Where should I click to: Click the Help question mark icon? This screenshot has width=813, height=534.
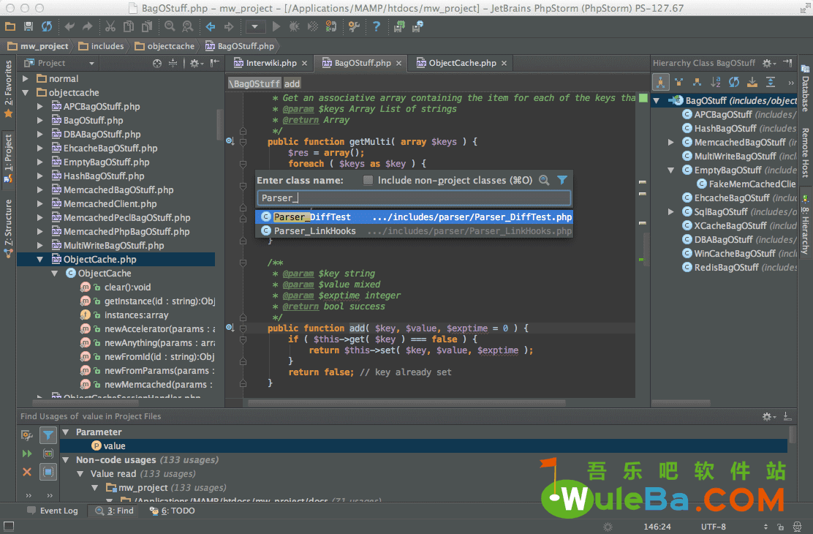click(x=377, y=26)
